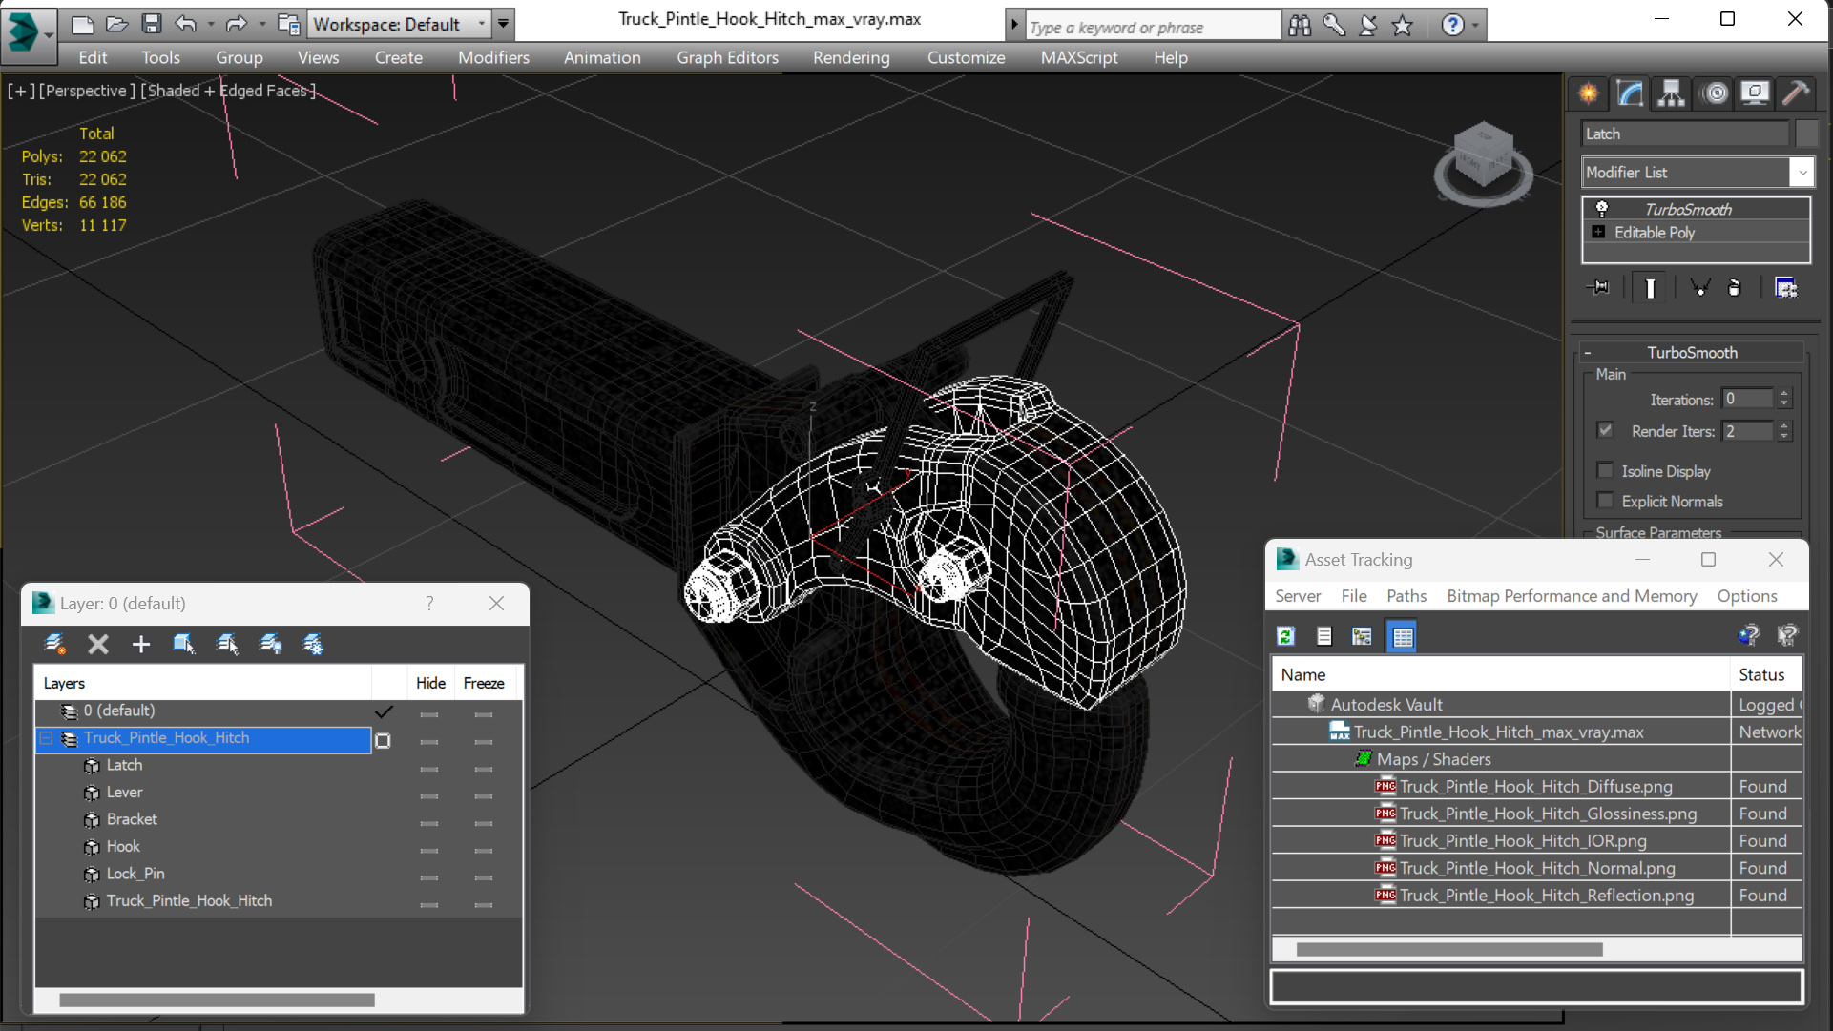Refresh the Asset Tracking list
1833x1031 pixels.
(x=1285, y=636)
